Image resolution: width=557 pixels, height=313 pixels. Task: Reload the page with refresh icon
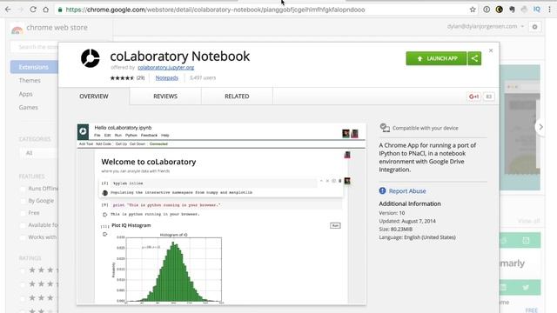coord(33,10)
